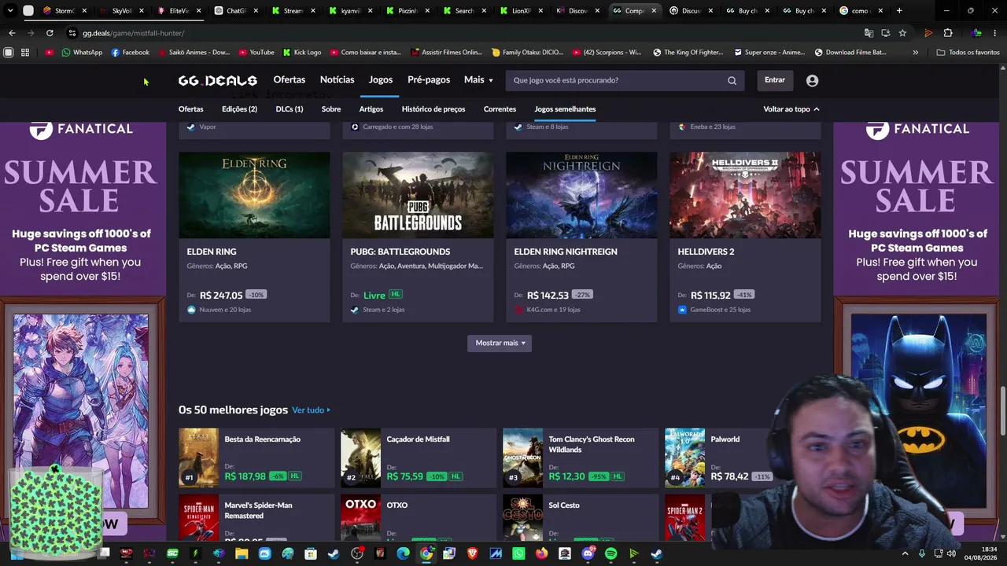The height and width of the screenshot is (566, 1007).
Task: Collapse with Voltar ao topo chevron
Action: tap(791, 109)
